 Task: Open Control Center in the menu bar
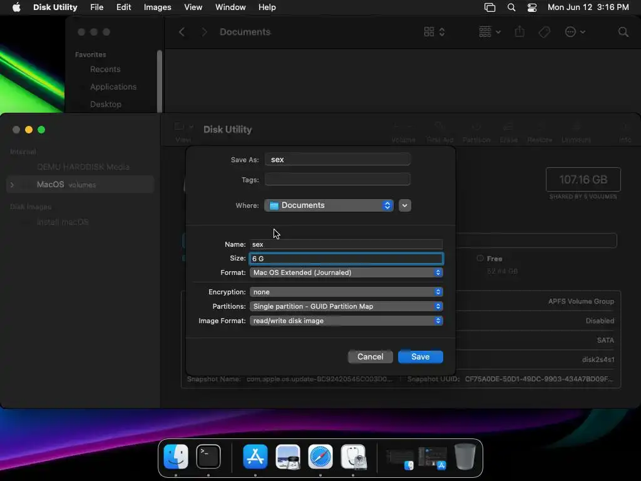pyautogui.click(x=532, y=8)
